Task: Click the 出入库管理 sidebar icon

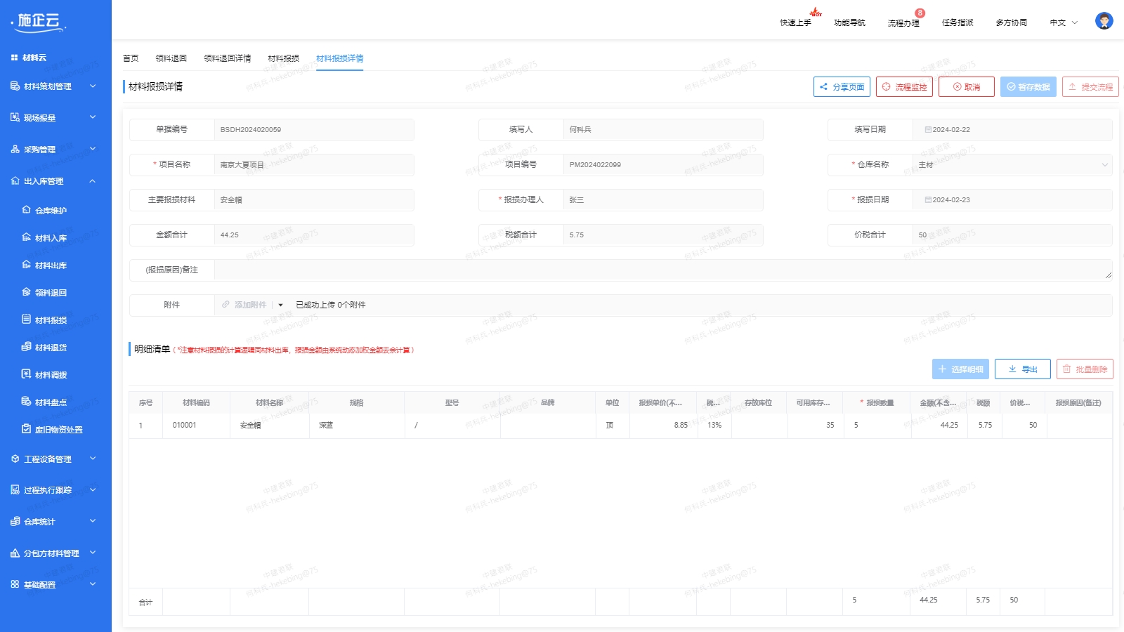Action: (15, 180)
